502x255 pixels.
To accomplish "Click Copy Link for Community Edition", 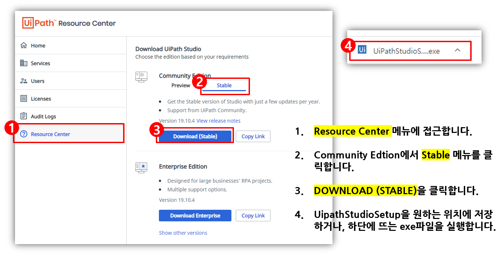I will (253, 136).
